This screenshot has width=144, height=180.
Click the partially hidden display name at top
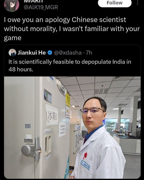coord(34,1)
